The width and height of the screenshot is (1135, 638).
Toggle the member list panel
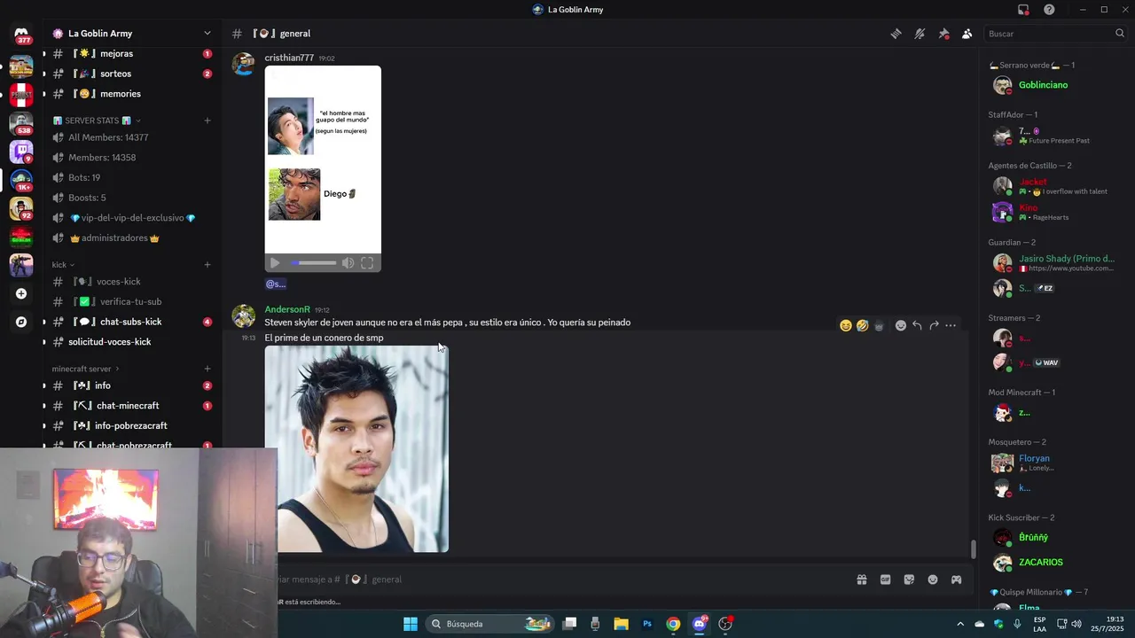pyautogui.click(x=967, y=34)
